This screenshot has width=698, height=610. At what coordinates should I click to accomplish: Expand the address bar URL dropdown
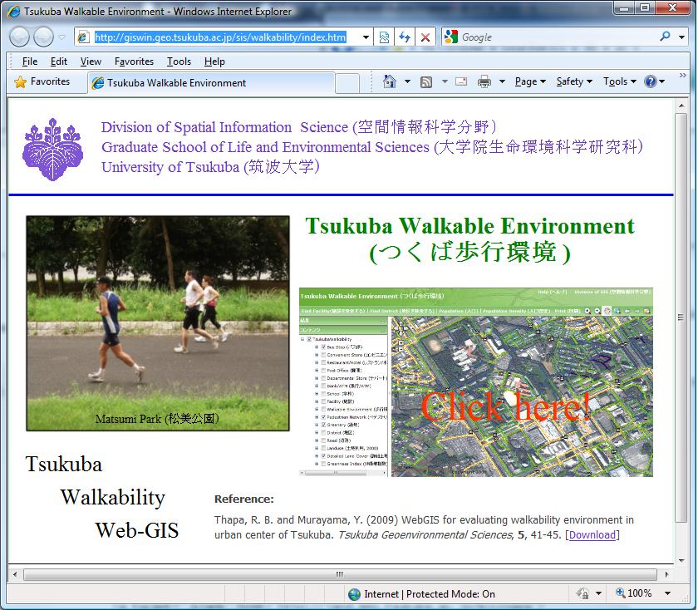[366, 37]
